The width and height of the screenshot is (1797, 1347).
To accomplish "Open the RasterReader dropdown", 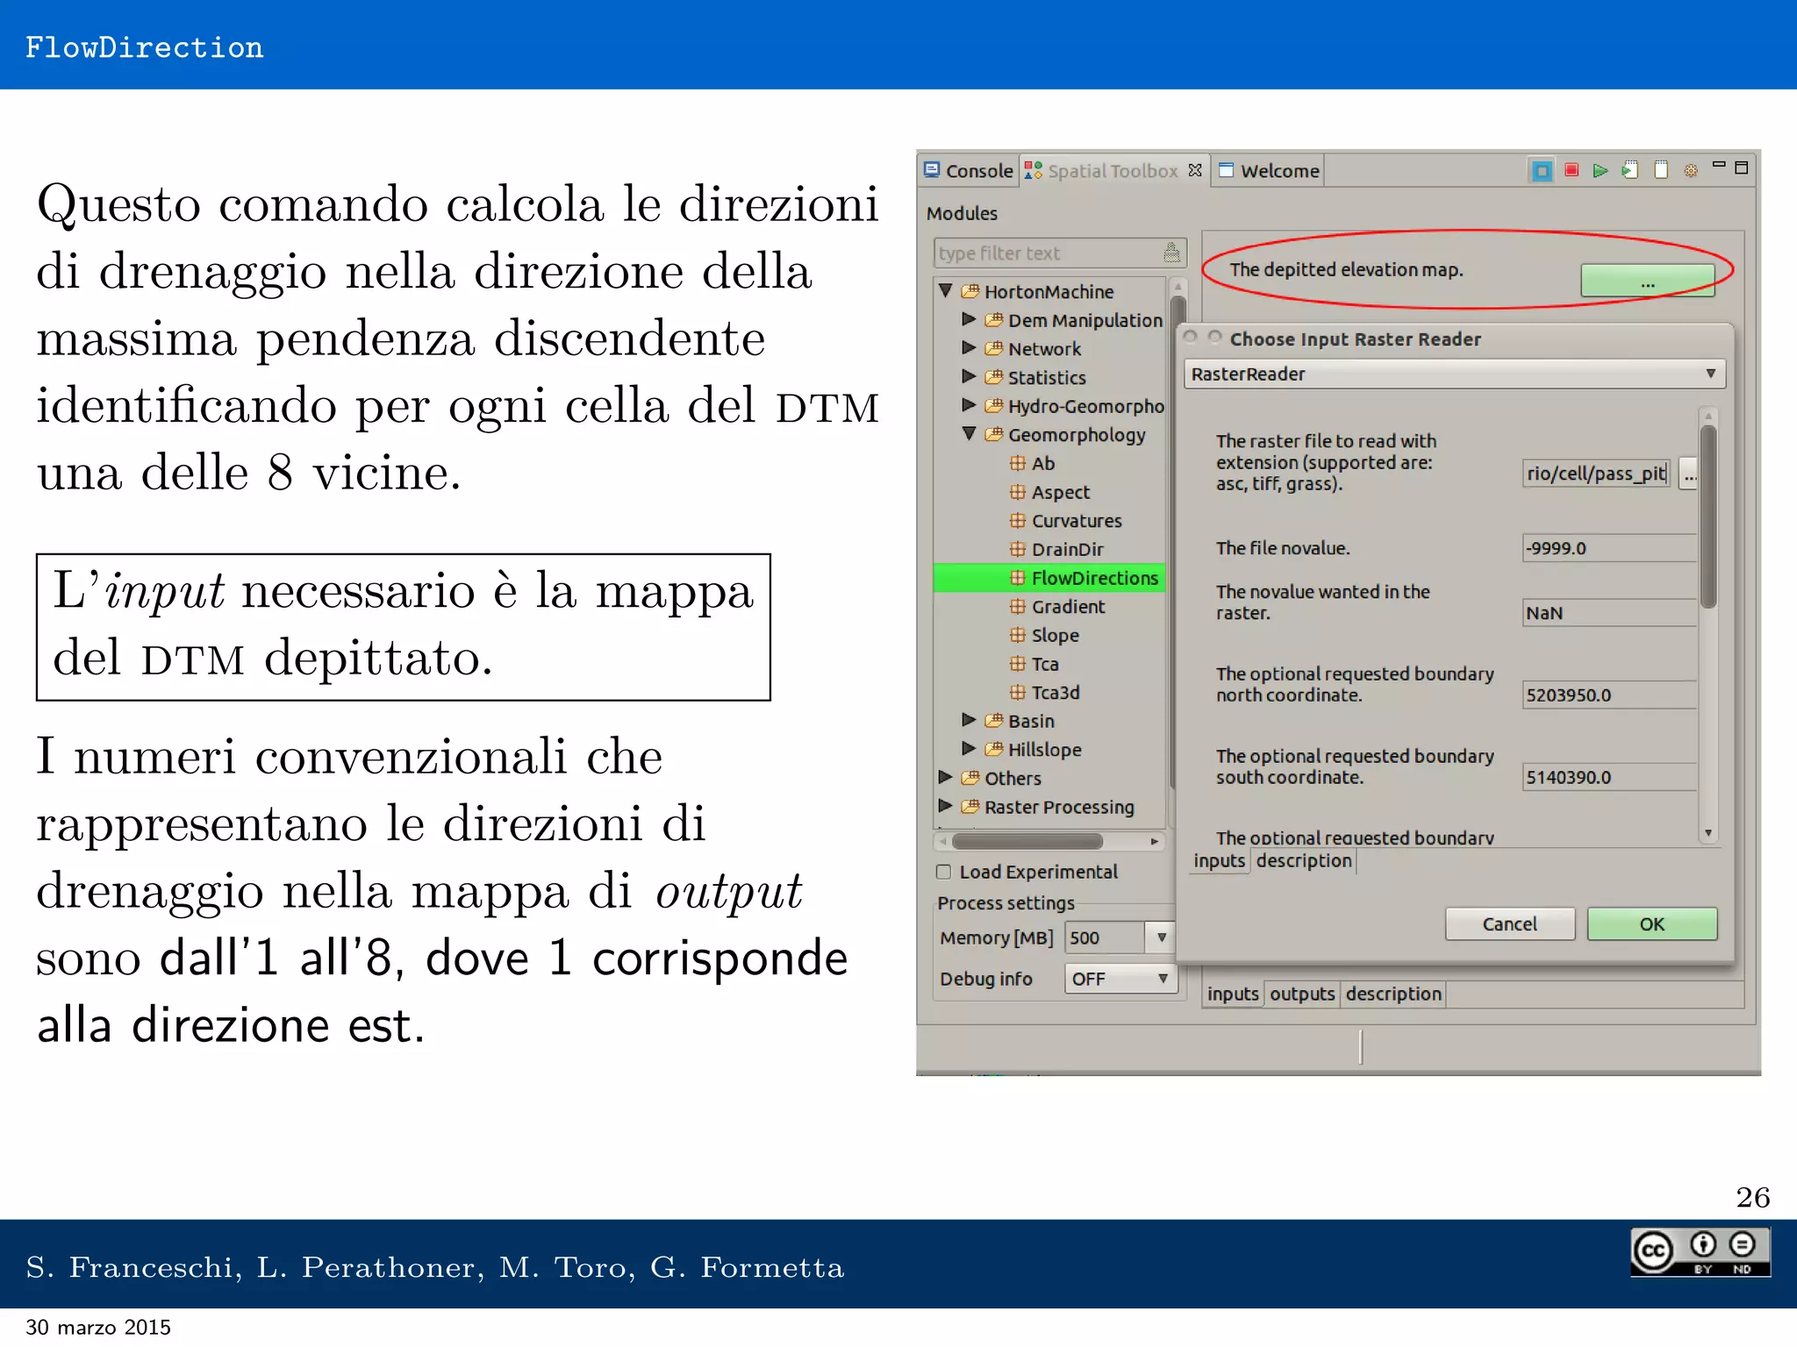I will pyautogui.click(x=1454, y=374).
